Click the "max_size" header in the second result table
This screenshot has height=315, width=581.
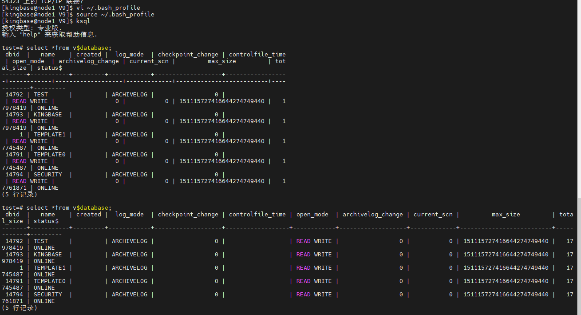(x=506, y=214)
